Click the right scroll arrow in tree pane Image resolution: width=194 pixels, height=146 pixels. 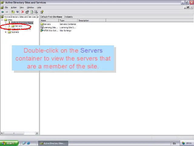click(37, 133)
